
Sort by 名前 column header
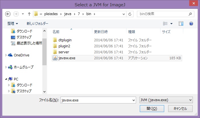pyautogui.click(x=56, y=32)
